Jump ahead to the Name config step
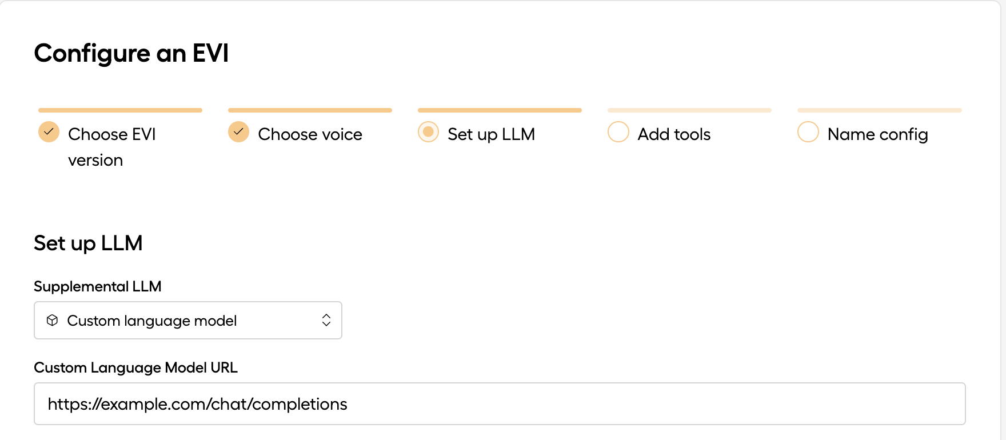The image size is (1006, 440). (x=878, y=134)
